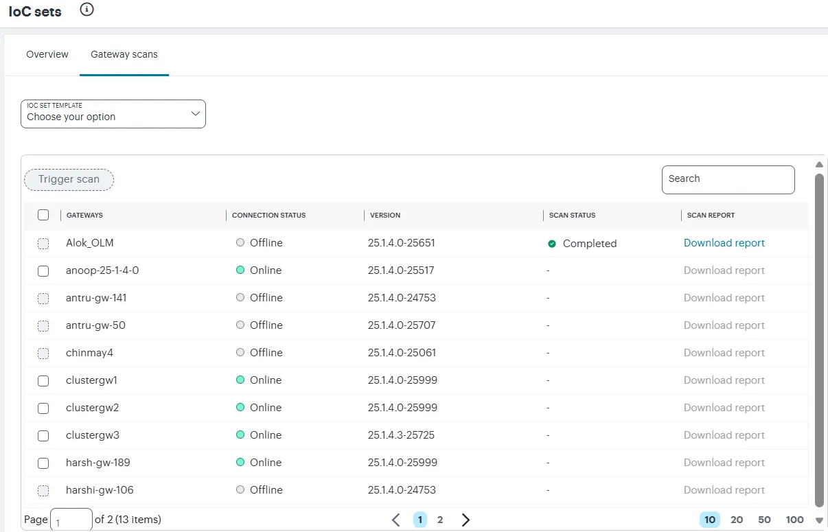Click the Scan Status column header
Image resolution: width=828 pixels, height=532 pixels.
[x=573, y=215]
